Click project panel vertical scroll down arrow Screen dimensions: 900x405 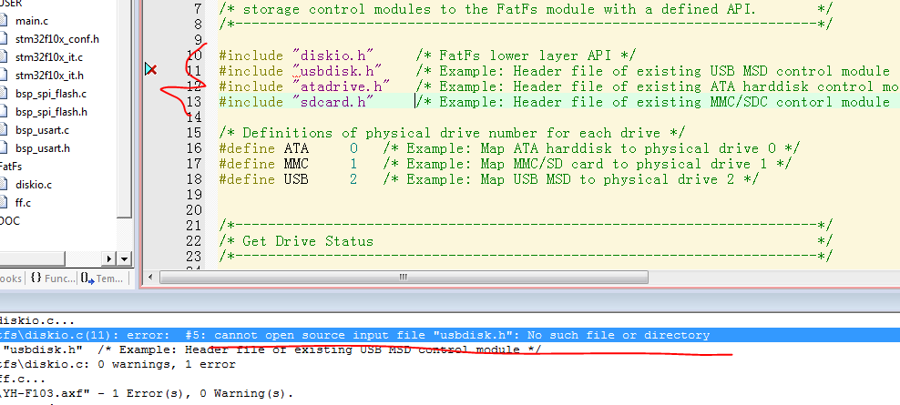[x=125, y=259]
